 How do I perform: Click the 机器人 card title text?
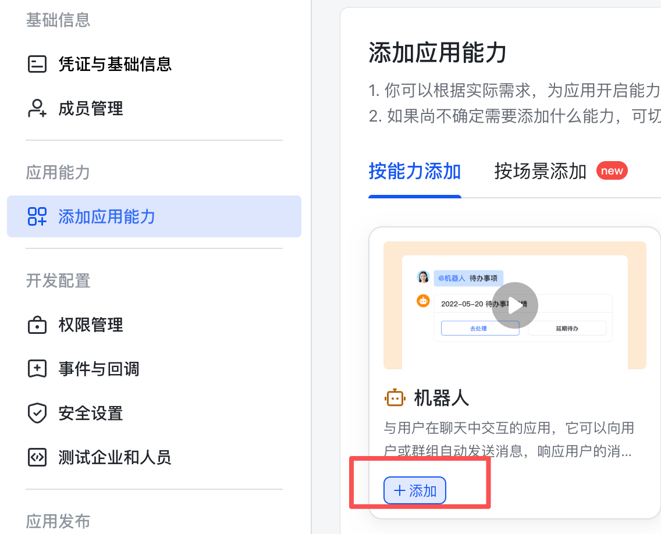coord(441,398)
